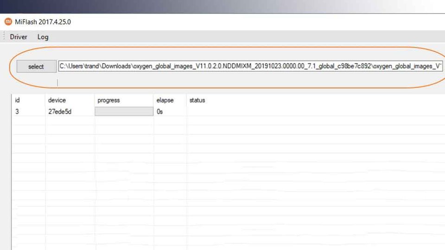This screenshot has width=445, height=250.
Task: Click the empty status cell of device 27ede5d
Action: click(278, 112)
